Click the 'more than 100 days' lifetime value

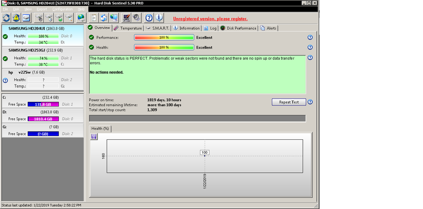pos(164,105)
